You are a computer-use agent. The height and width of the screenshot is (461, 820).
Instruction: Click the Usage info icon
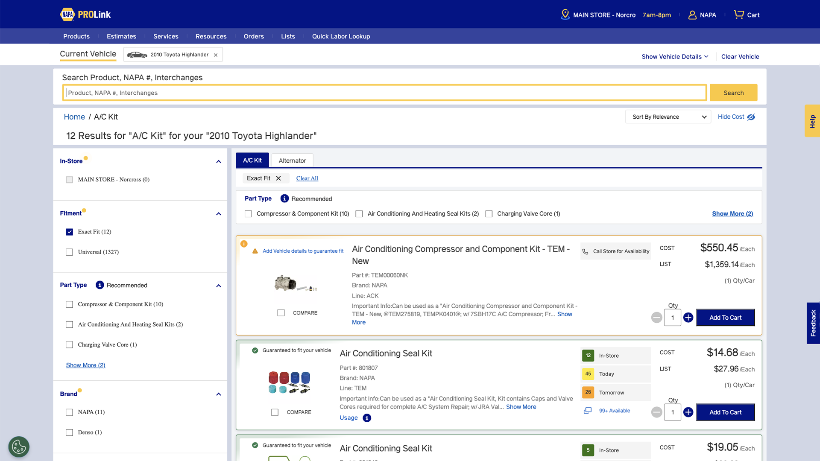coord(367,418)
